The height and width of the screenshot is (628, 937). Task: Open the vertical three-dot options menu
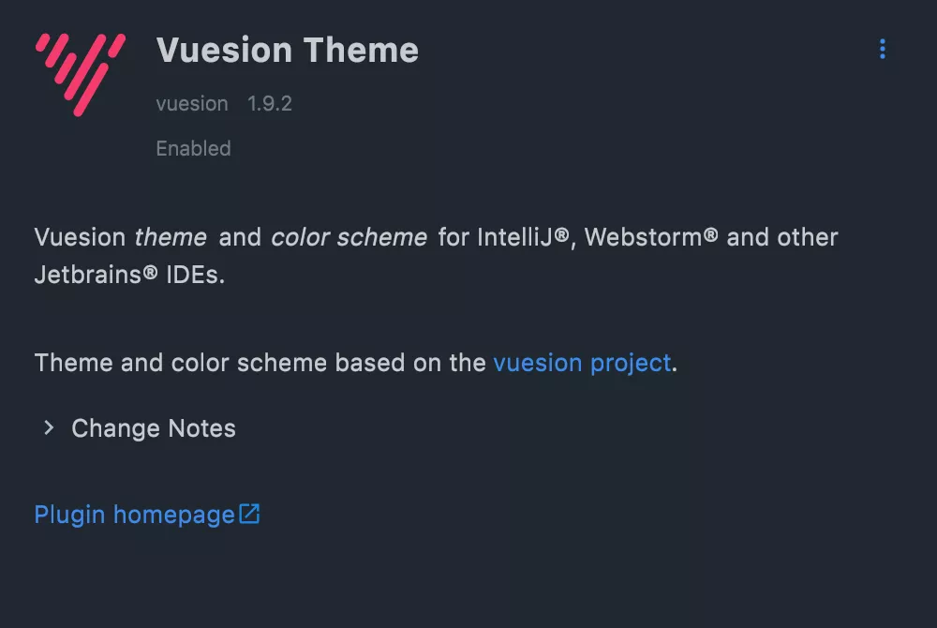coord(882,50)
